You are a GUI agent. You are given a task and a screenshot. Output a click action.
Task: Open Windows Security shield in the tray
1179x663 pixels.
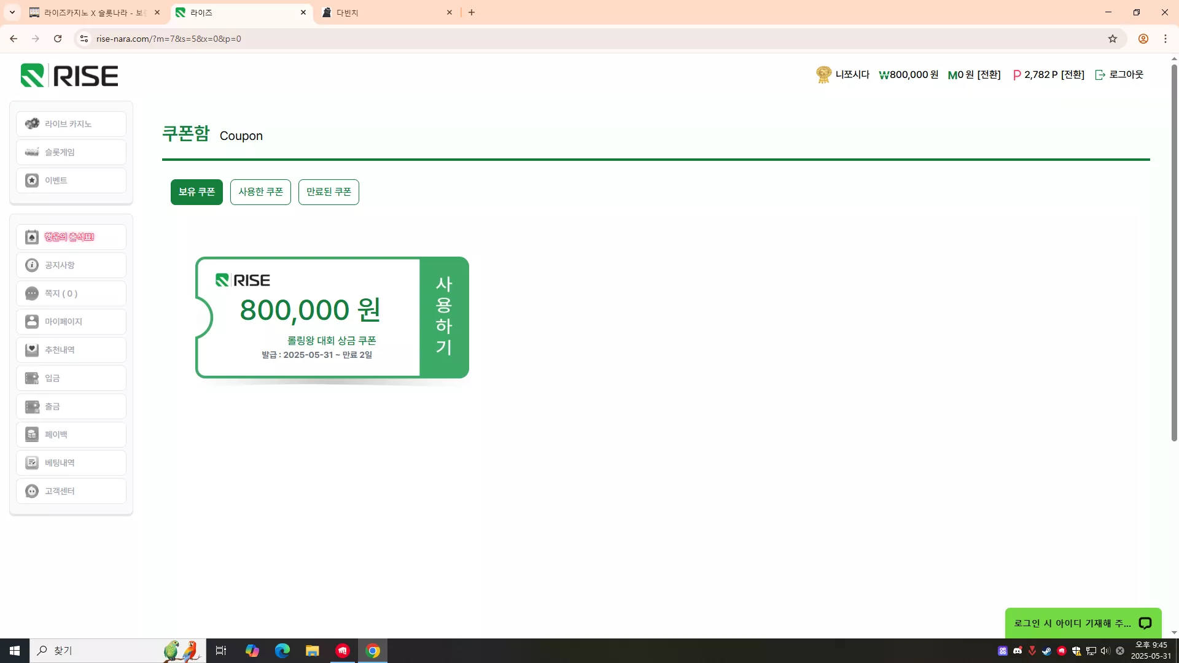(1076, 651)
